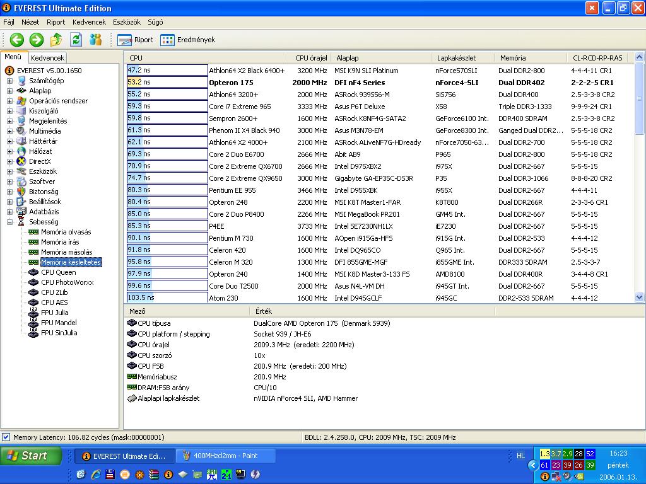The image size is (646, 484).
Task: Toggle the Memory Latency status checkbox
Action: [x=6, y=437]
